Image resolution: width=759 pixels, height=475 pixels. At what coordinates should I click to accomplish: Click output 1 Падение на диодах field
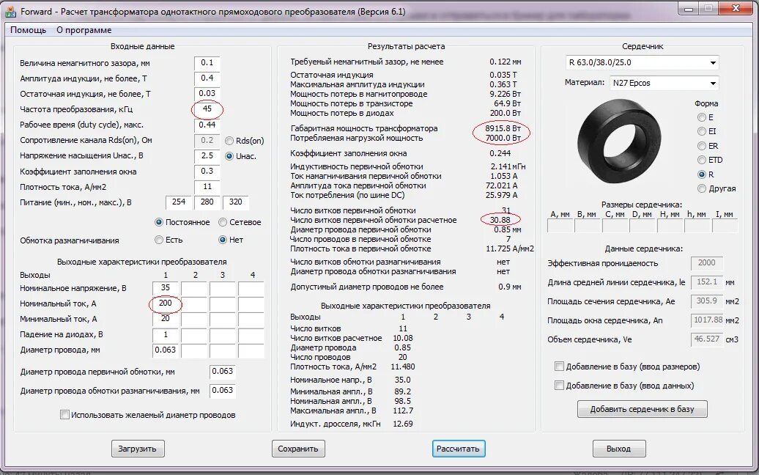coord(165,334)
